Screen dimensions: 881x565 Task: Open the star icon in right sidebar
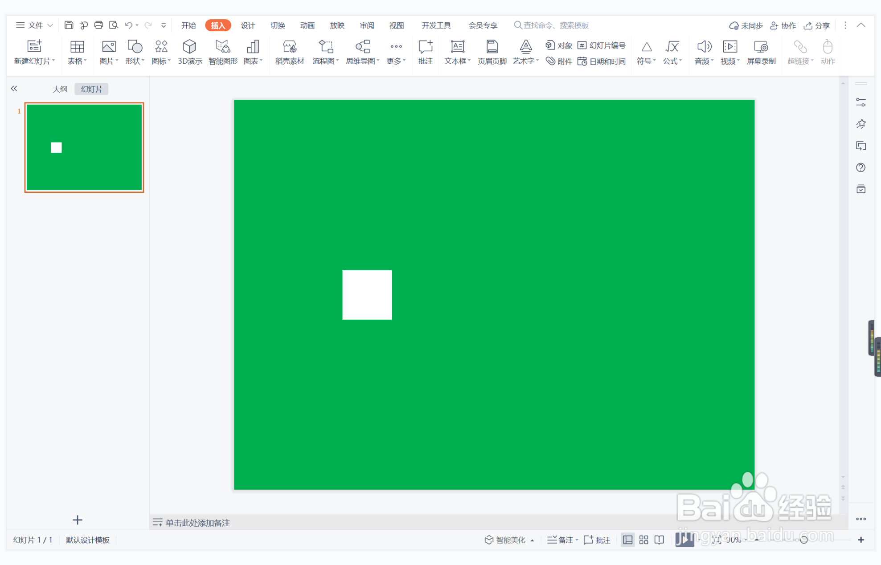861,124
